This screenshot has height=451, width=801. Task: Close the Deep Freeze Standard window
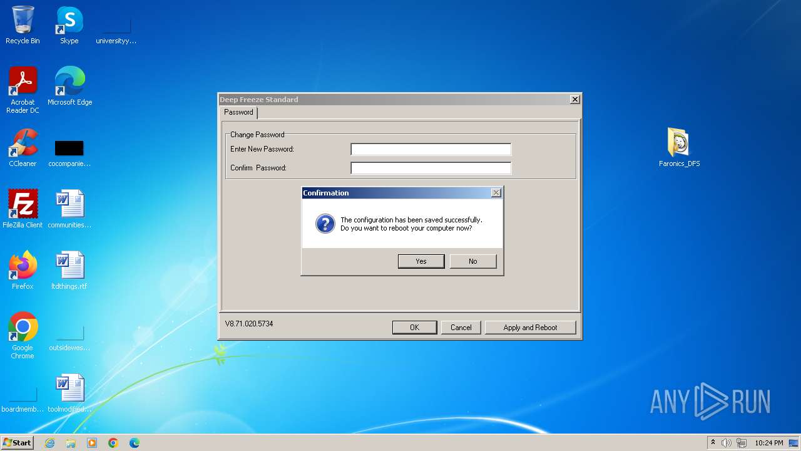575,100
